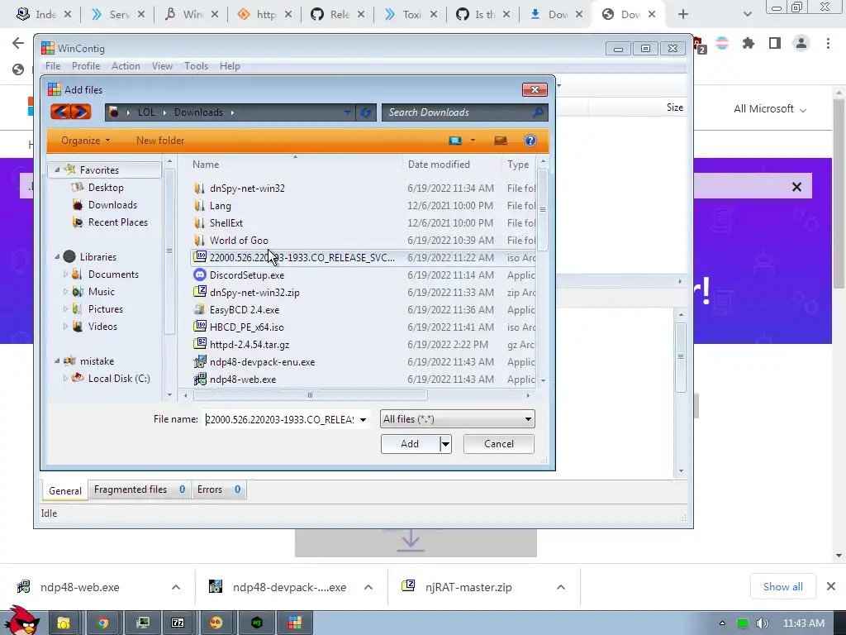Open the File name history dropdown
Image resolution: width=846 pixels, height=635 pixels.
point(364,419)
